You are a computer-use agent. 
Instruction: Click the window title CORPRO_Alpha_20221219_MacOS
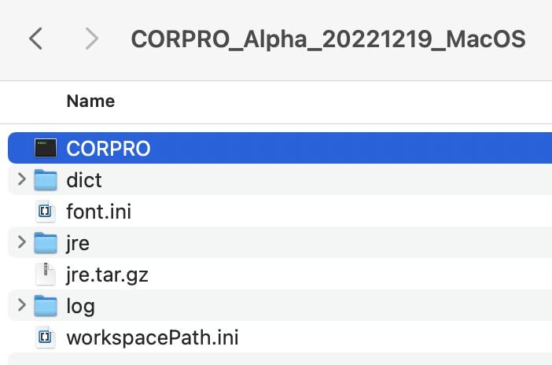tap(328, 39)
